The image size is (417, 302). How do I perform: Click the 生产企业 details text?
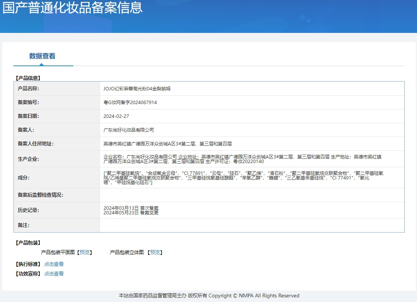tap(242, 159)
